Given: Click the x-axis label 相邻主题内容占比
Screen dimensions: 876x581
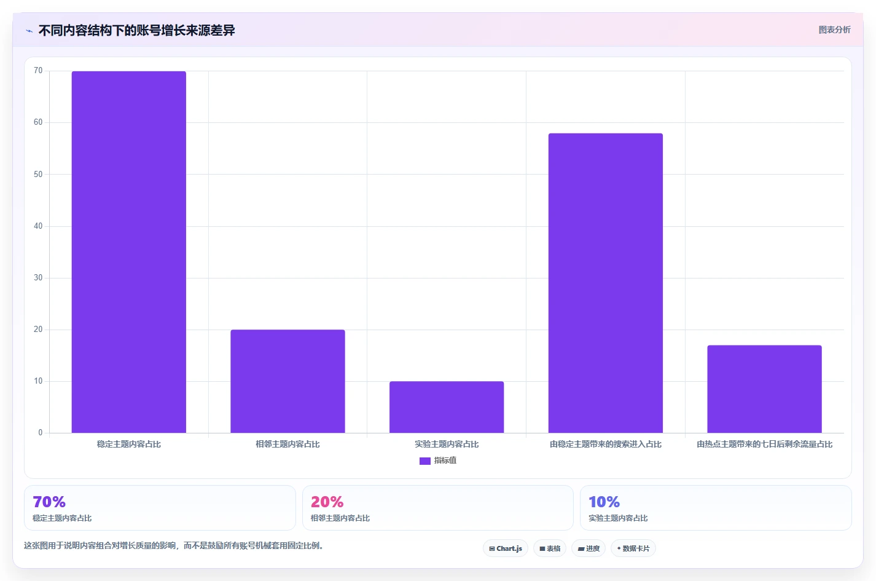Looking at the screenshot, I should (x=287, y=444).
